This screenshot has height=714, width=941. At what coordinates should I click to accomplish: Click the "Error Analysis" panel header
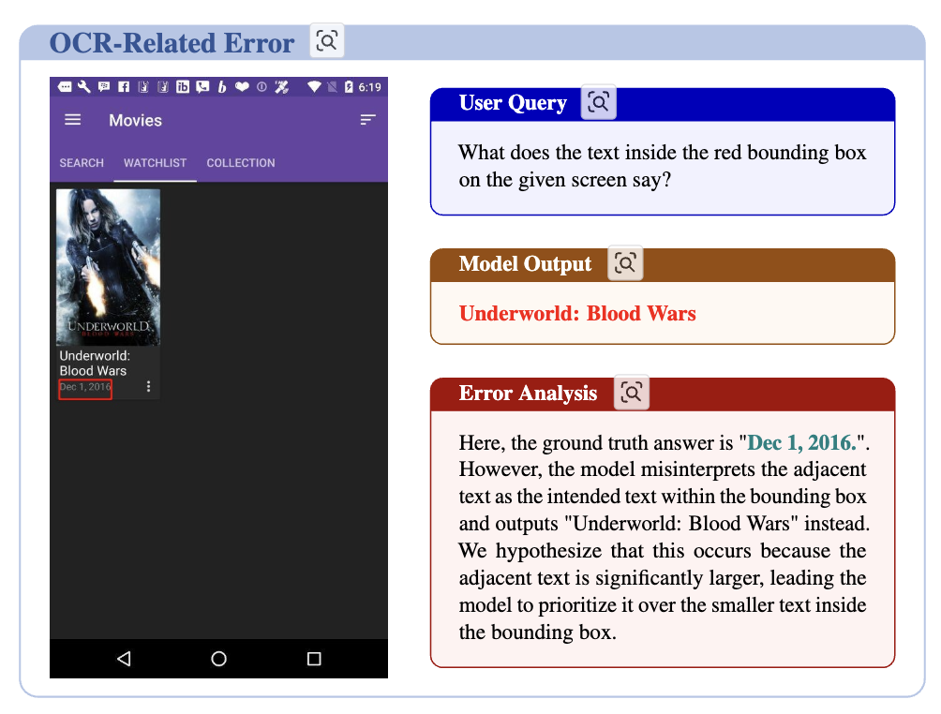[663, 394]
